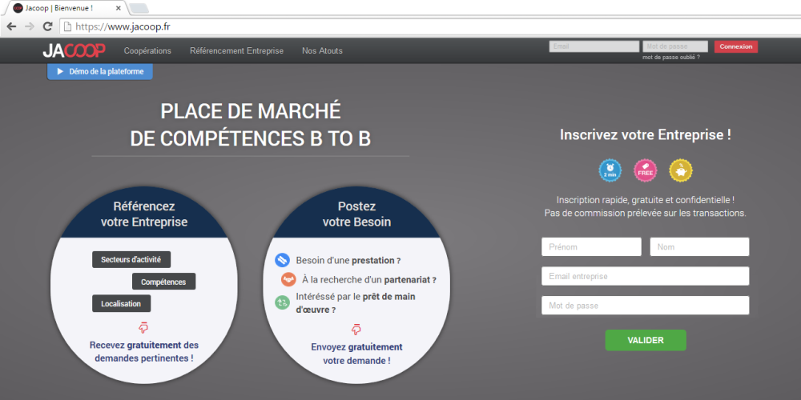Click the Compétences tag

(163, 281)
